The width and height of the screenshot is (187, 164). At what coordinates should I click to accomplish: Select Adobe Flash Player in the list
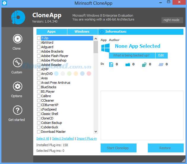(55, 56)
